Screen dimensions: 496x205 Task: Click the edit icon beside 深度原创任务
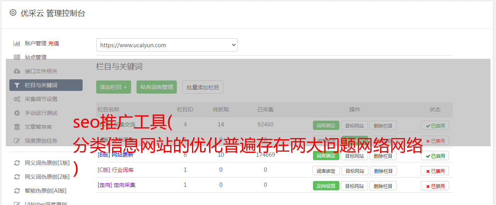pos(17,141)
